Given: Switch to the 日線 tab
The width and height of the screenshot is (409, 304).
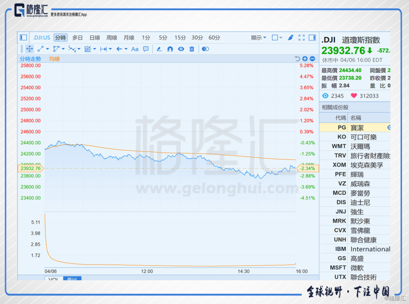Looking at the screenshot, I should click(95, 38).
